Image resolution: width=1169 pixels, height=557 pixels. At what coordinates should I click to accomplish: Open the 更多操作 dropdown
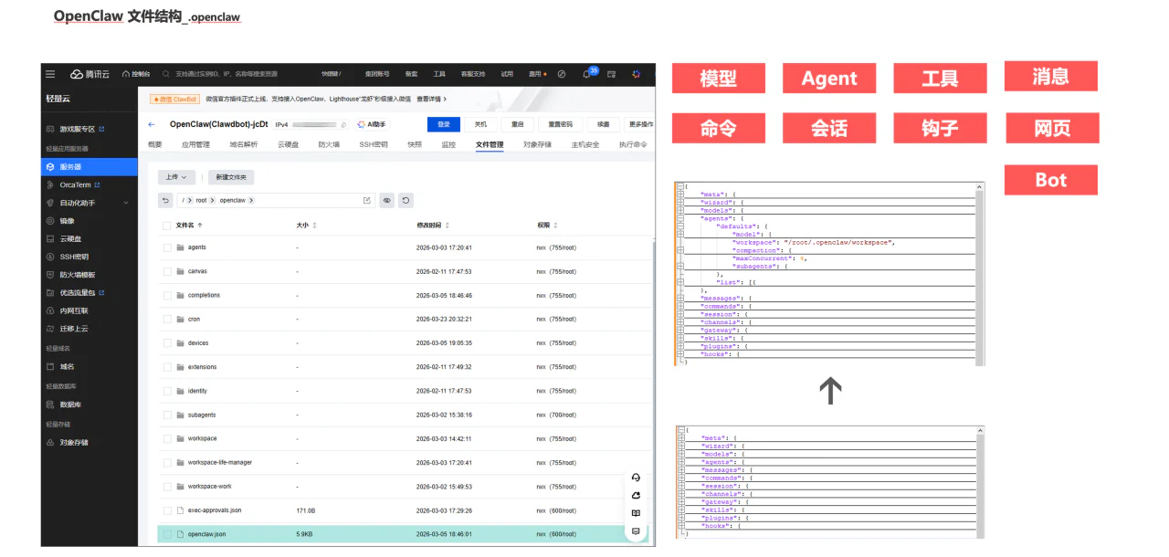click(640, 124)
